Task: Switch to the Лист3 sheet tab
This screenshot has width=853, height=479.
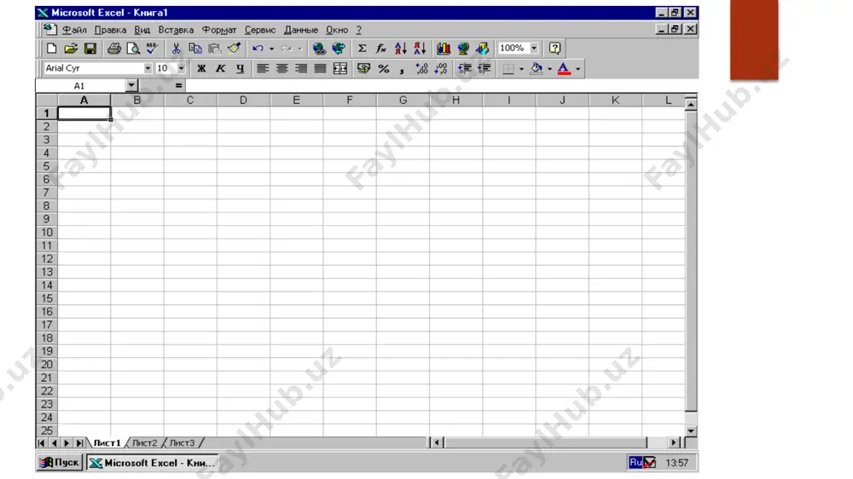Action: coord(182,443)
